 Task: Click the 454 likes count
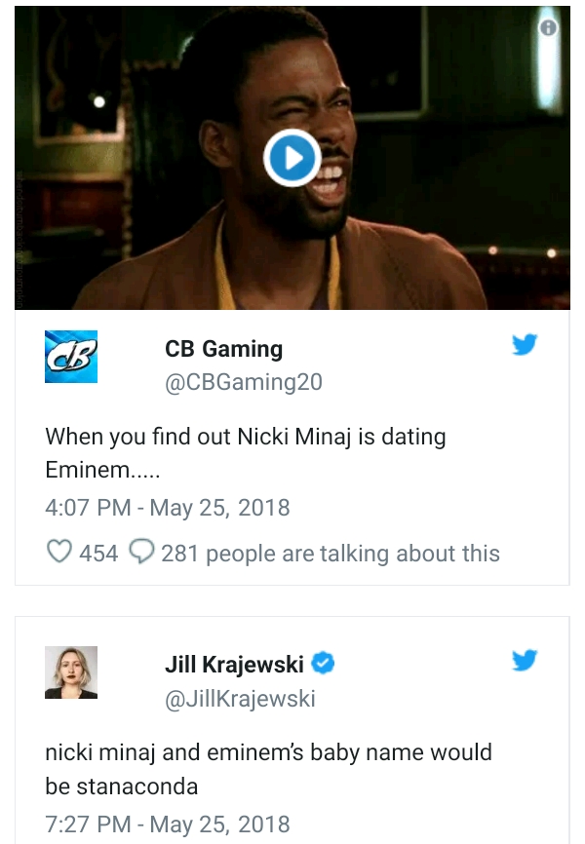(98, 554)
